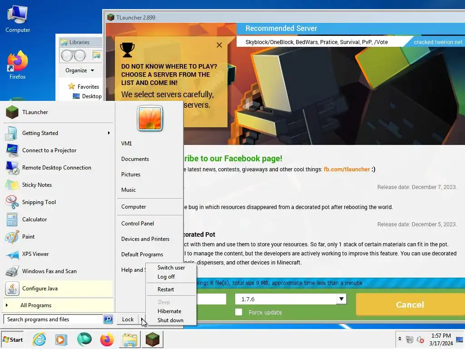Expand All Programs

(59, 305)
